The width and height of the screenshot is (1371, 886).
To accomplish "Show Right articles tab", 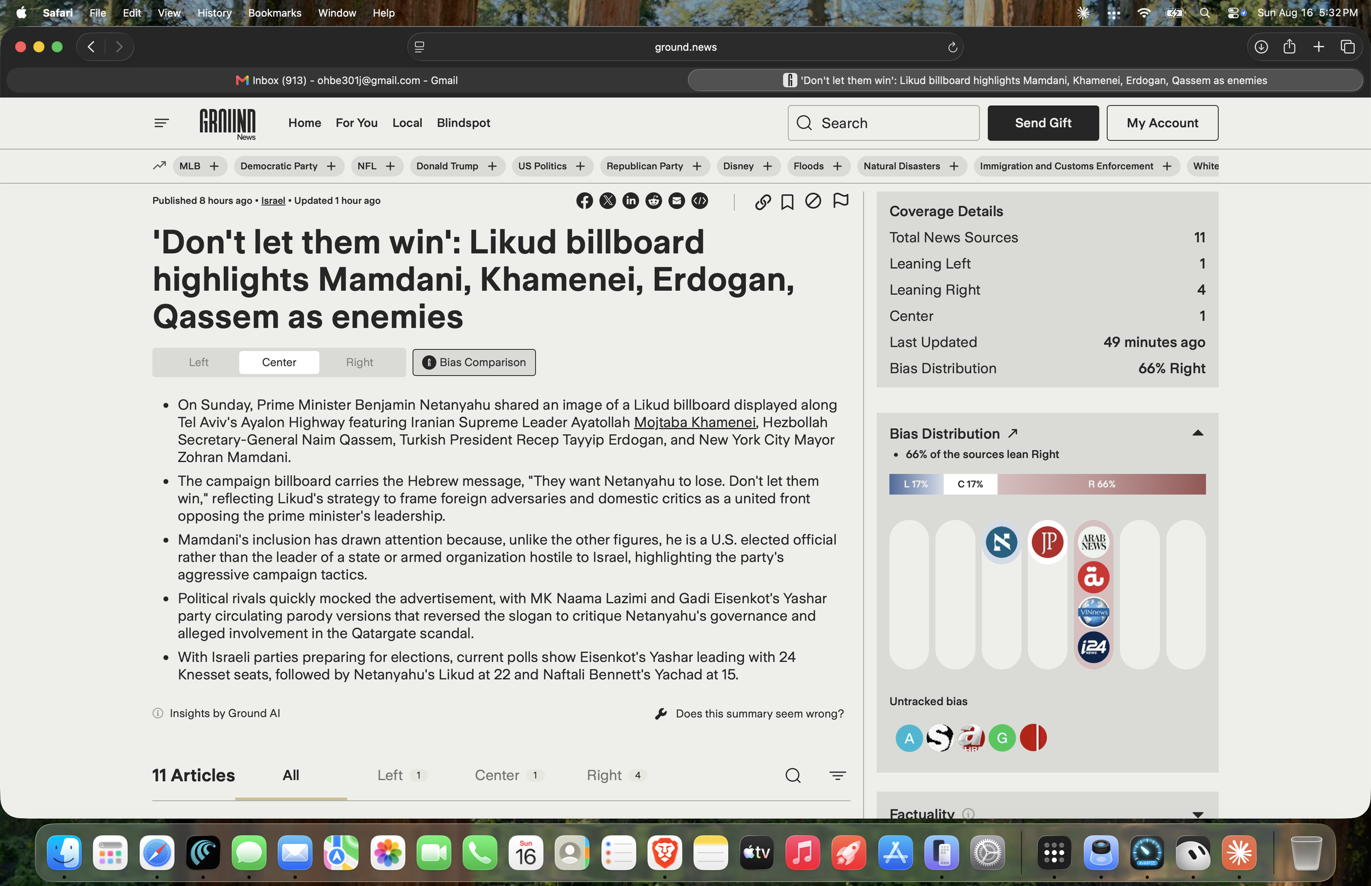I will (616, 776).
